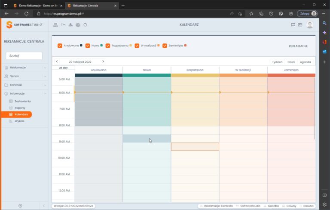Click the flag icon in app header
The height and width of the screenshot is (210, 330).
click(293, 25)
